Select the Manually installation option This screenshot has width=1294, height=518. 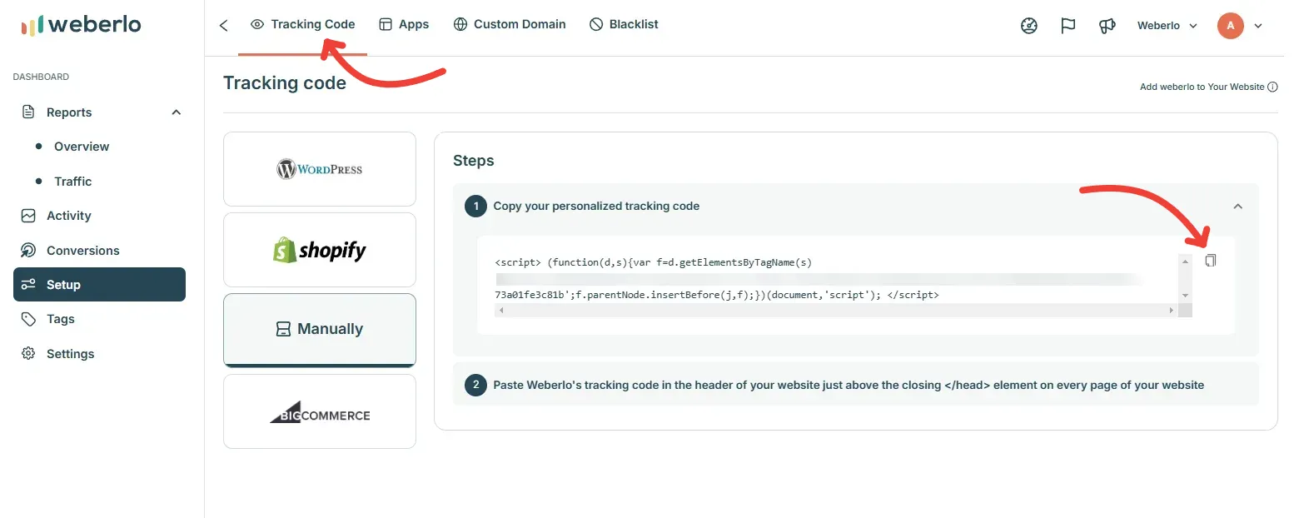click(x=320, y=330)
